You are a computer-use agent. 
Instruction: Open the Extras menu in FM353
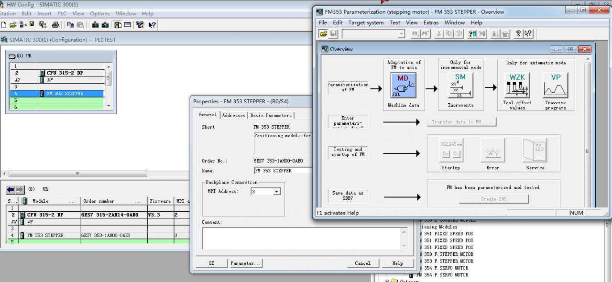click(431, 22)
